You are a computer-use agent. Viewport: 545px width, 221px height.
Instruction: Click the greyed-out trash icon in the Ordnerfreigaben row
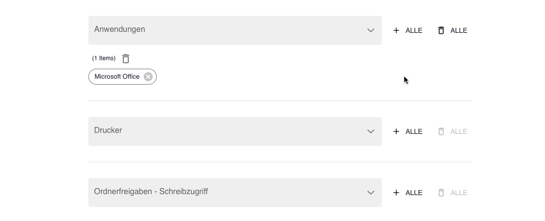point(441,193)
